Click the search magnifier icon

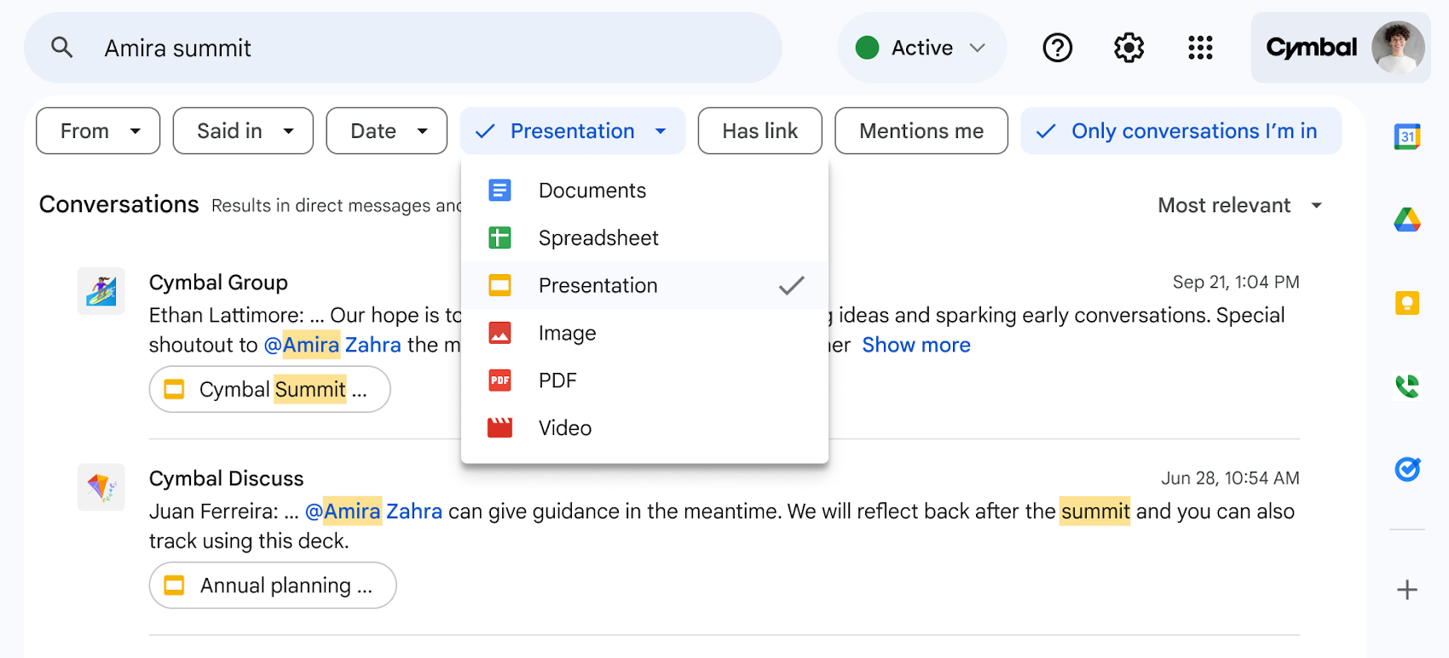61,47
